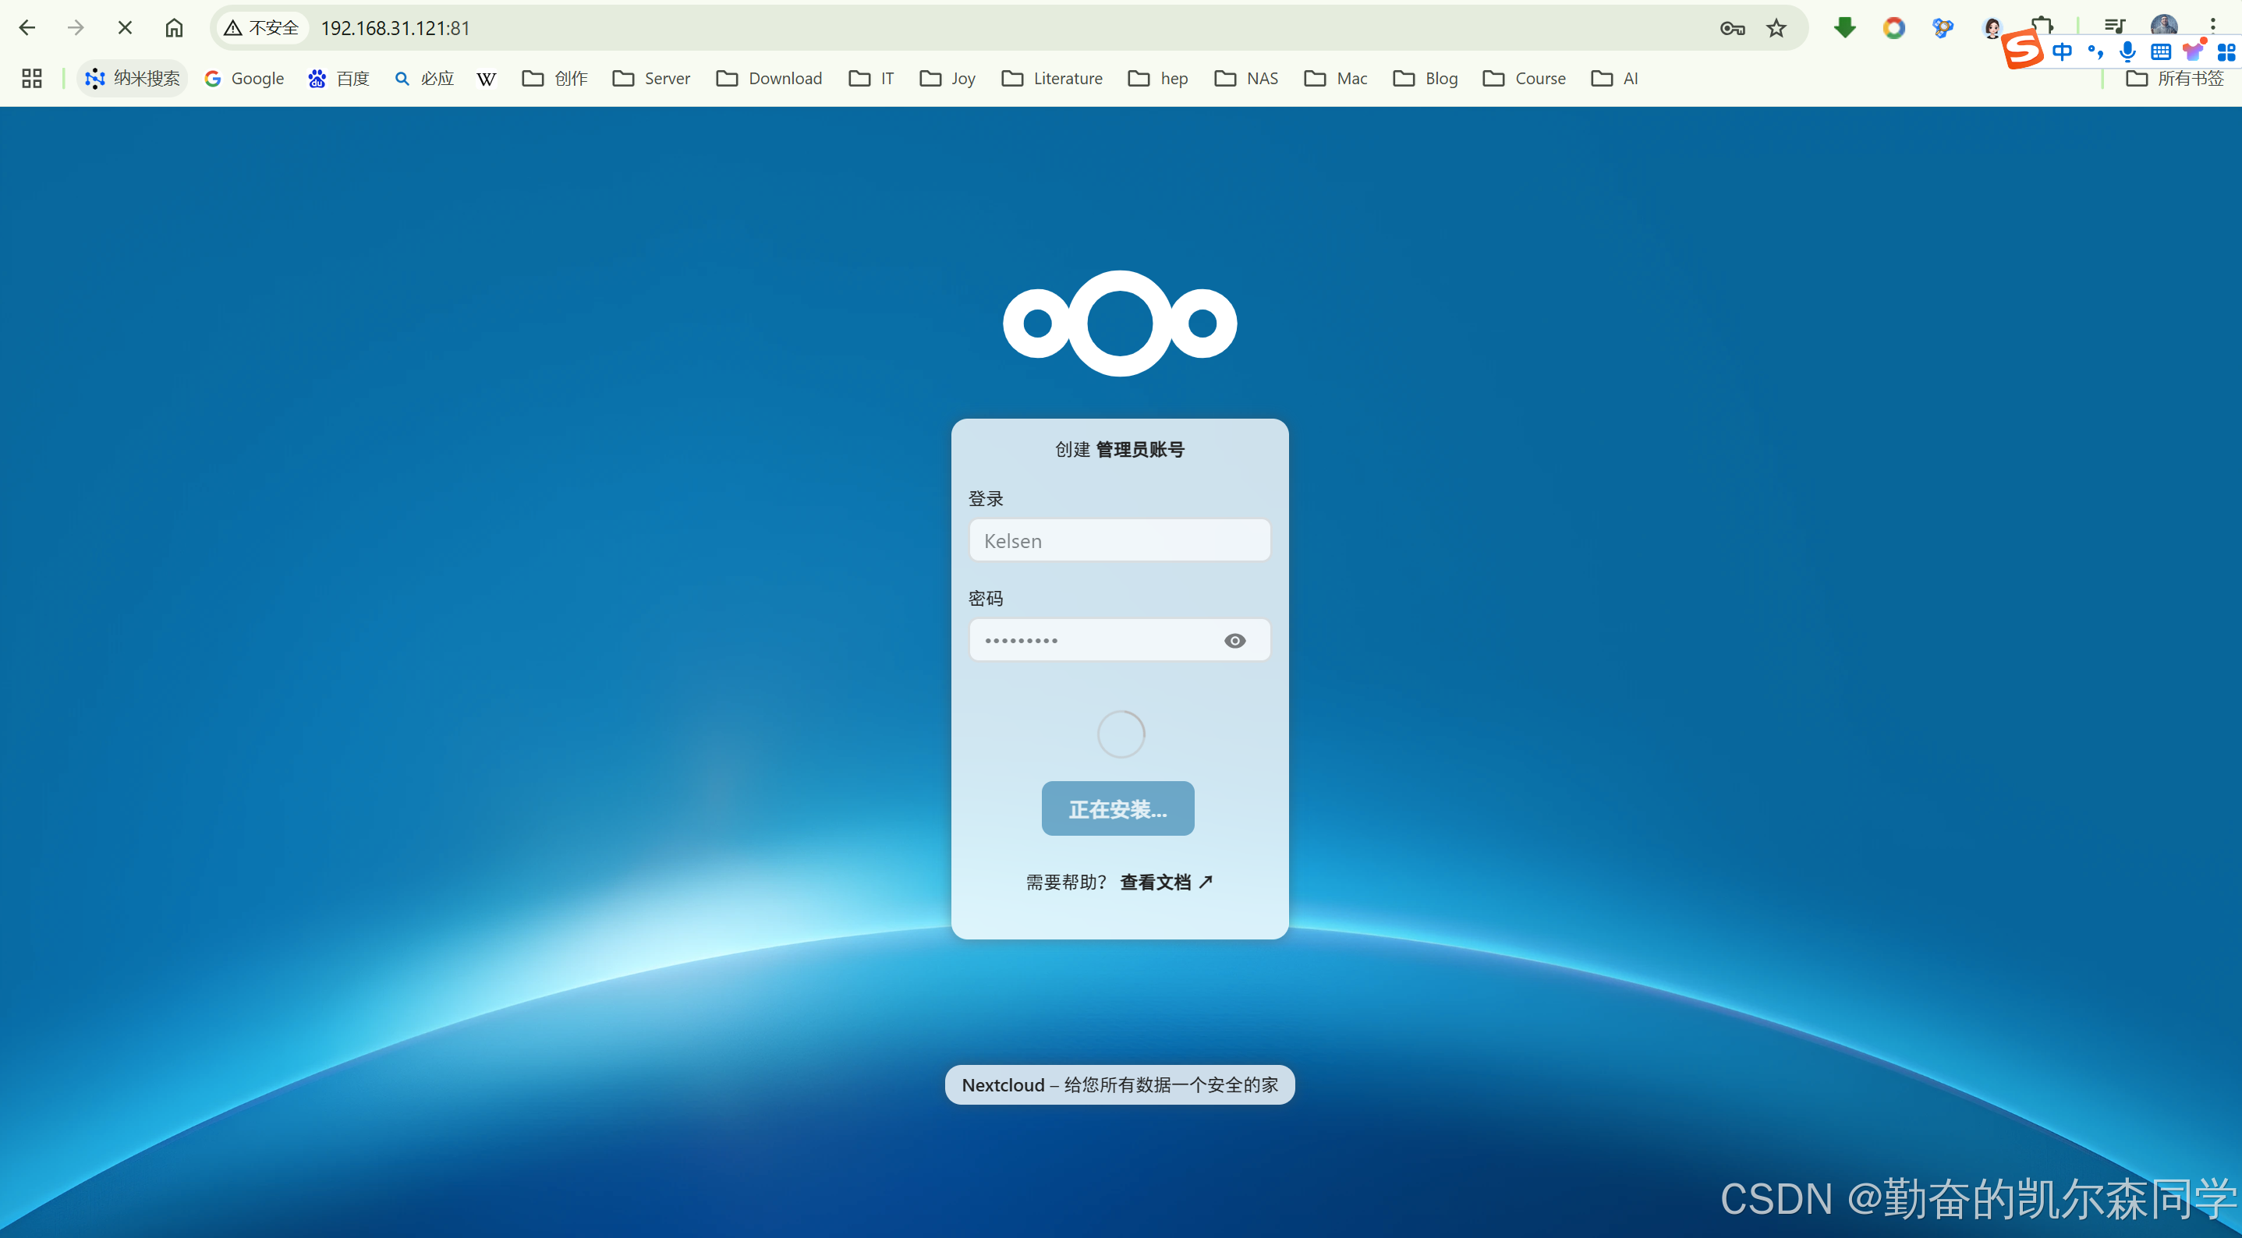The image size is (2242, 1238).
Task: Toggle Sogou Chinese input mode
Action: (x=2062, y=52)
